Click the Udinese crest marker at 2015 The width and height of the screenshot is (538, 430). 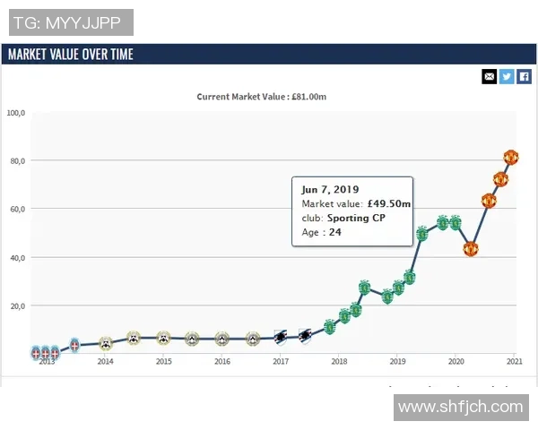tap(163, 339)
